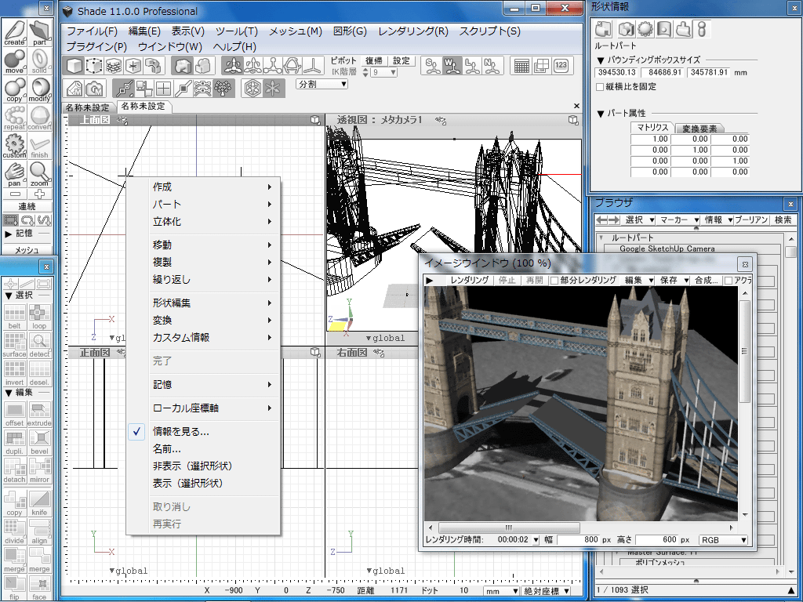This screenshot has width=803, height=602.
Task: Pick the mirror edit tool
Action: (39, 471)
